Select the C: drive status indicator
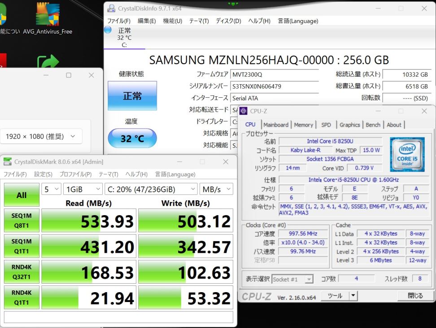The image size is (436, 328). pos(124,37)
